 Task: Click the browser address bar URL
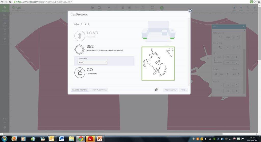click(44, 2)
